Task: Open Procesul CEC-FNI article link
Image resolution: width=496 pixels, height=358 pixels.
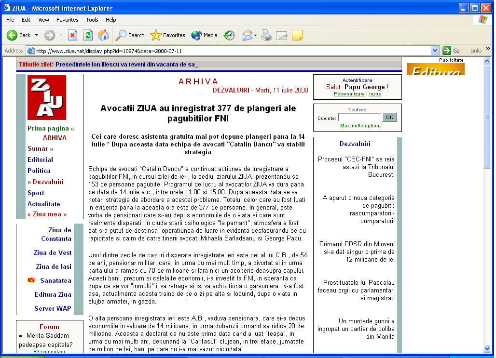Action: point(356,167)
